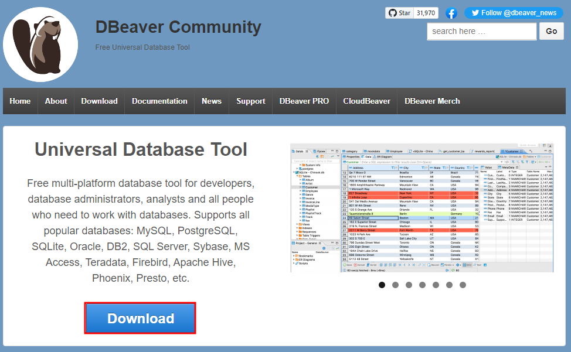
Task: Go to Download in the navigation bar
Action: pyautogui.click(x=100, y=101)
